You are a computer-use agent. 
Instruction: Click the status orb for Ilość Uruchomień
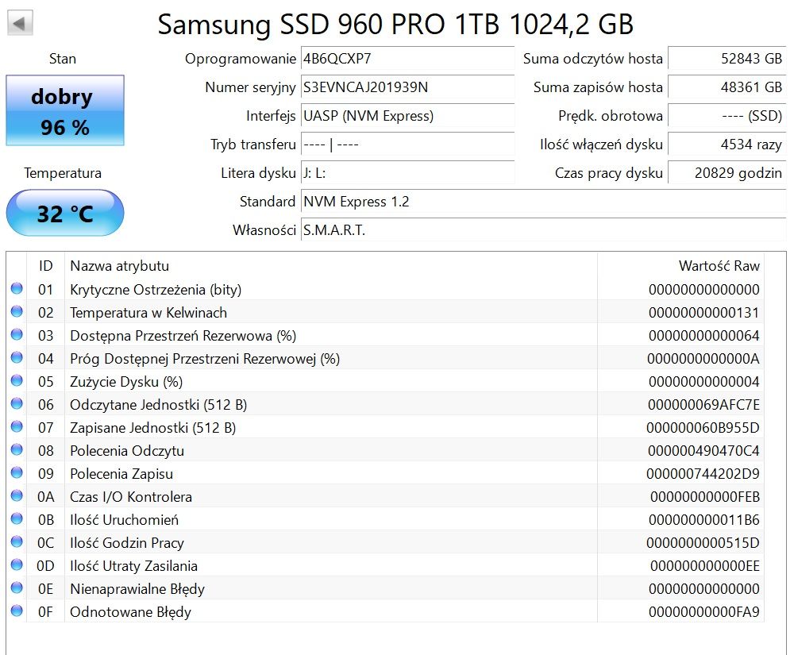coord(17,518)
